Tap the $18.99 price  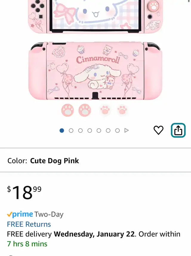tap(24, 192)
